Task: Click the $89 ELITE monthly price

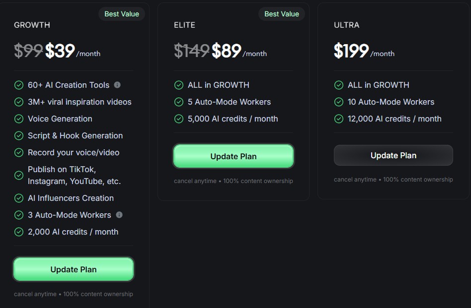Action: (227, 51)
